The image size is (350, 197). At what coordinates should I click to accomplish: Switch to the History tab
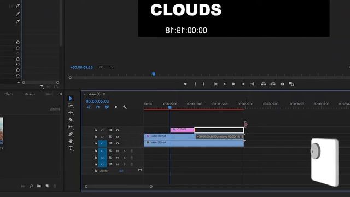pyautogui.click(x=50, y=94)
